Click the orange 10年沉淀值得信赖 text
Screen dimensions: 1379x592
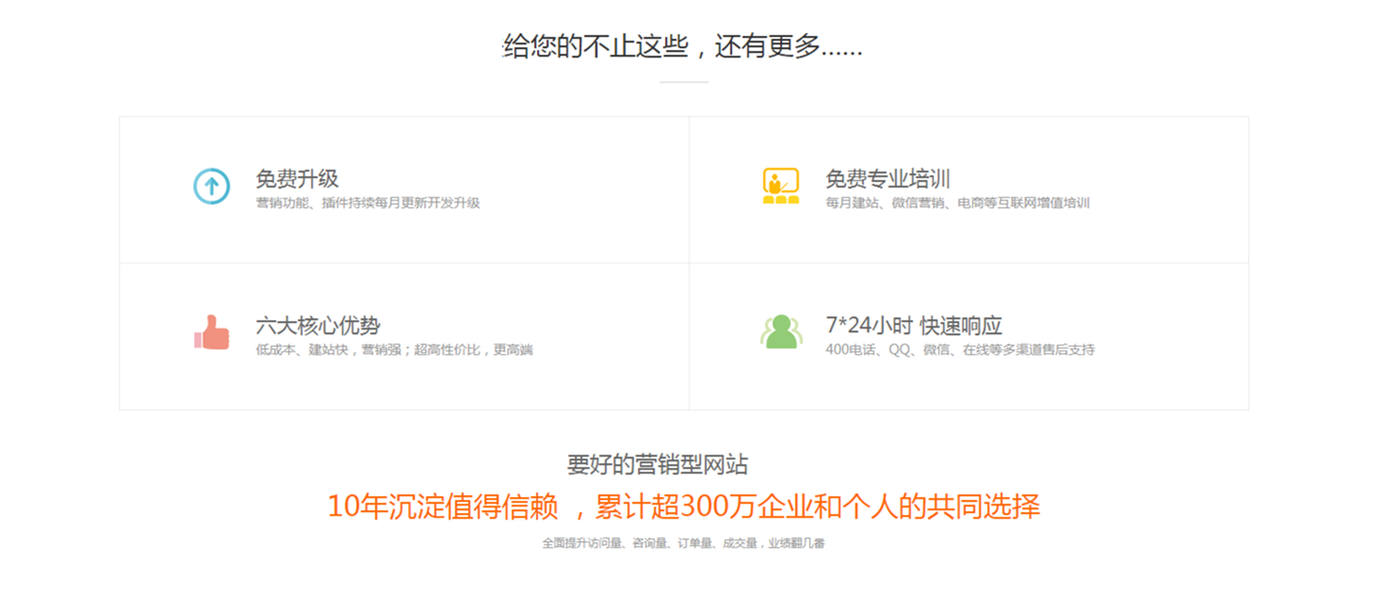443,506
